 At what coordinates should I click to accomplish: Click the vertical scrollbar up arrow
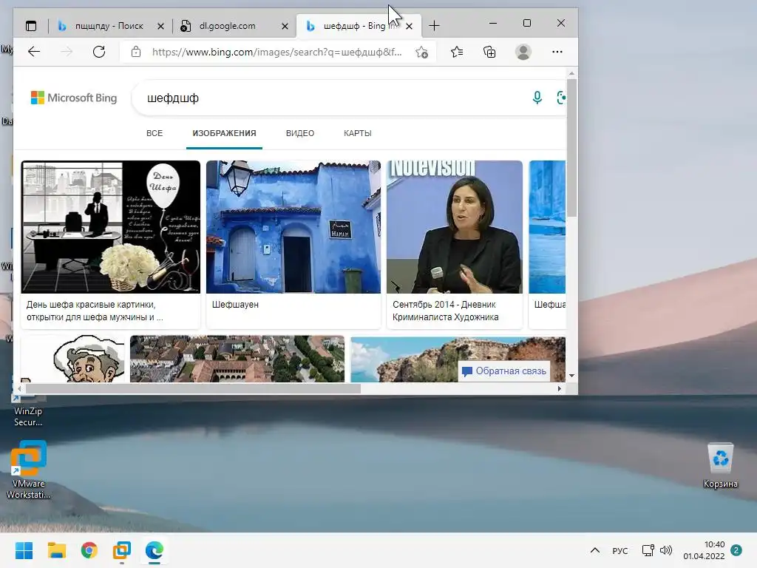click(571, 74)
